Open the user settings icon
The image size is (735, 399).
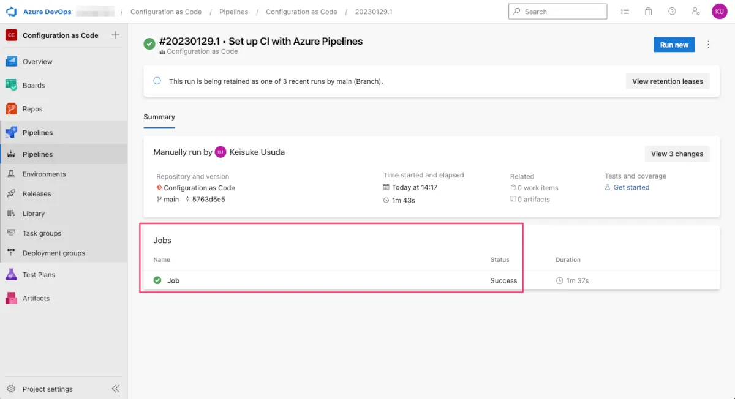(695, 12)
